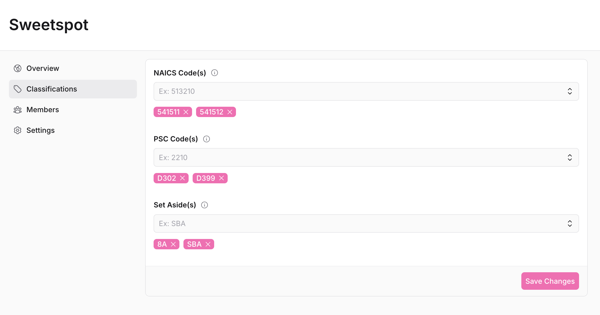Click the PSC Code(s) info icon
Screen dimensions: 600x315
[206, 139]
